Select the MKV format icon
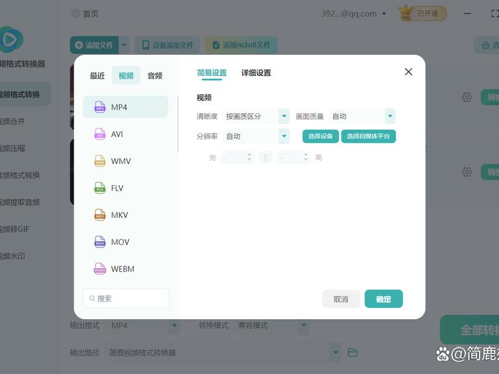This screenshot has height=374, width=499. pyautogui.click(x=100, y=215)
